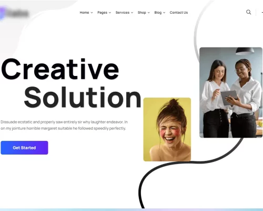263x211 pixels.
Task: Go to the Contact Us page
Action: 179,13
